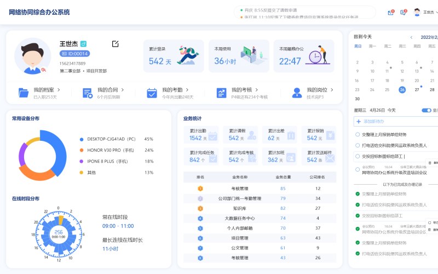This screenshot has width=438, height=274.
Task: Open the message notifications icon in header
Action: [x=403, y=13]
